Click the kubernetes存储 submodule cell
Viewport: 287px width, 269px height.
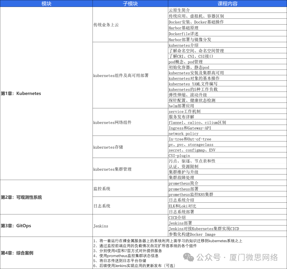click(130, 147)
